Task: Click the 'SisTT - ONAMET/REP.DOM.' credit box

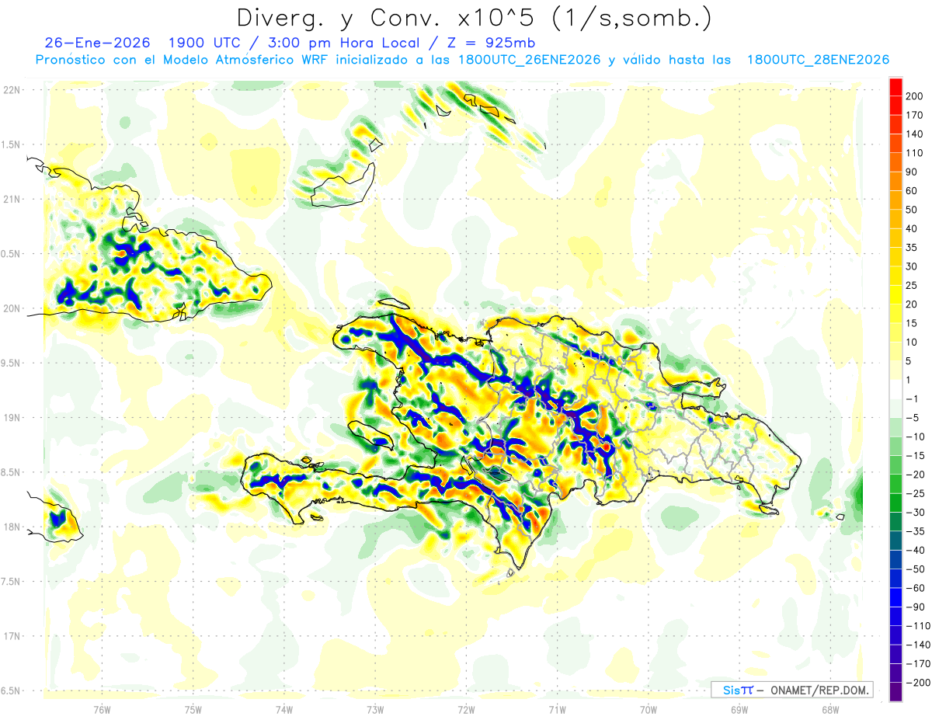Action: pyautogui.click(x=791, y=690)
